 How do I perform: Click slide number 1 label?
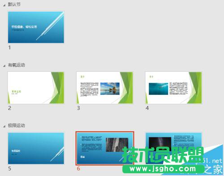pyautogui.click(x=9, y=48)
